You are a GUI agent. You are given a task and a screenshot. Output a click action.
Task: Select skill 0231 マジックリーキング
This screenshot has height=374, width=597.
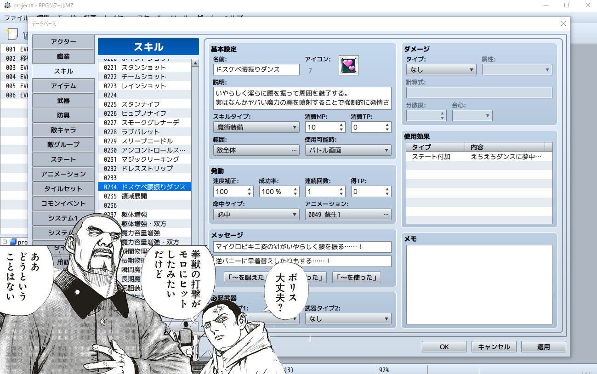click(145, 159)
